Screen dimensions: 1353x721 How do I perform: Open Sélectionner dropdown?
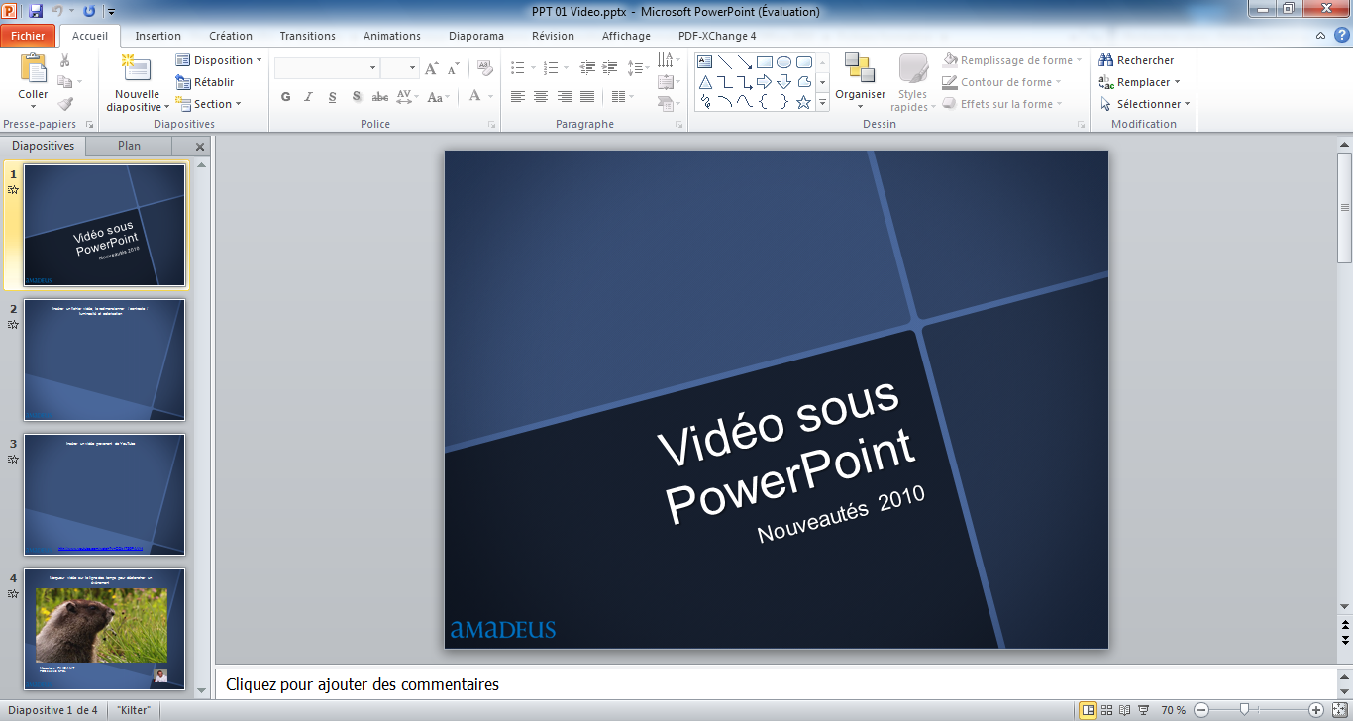(1145, 104)
